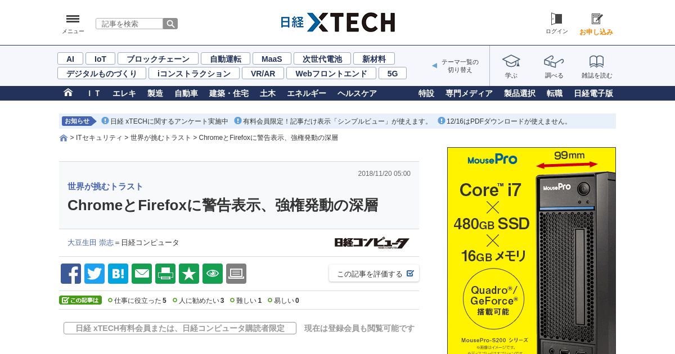Select 人に勧めたい rating option
The height and width of the screenshot is (354, 675).
[x=198, y=301]
